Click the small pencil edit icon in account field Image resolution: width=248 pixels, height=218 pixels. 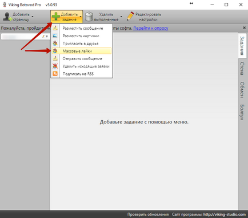click(x=43, y=36)
